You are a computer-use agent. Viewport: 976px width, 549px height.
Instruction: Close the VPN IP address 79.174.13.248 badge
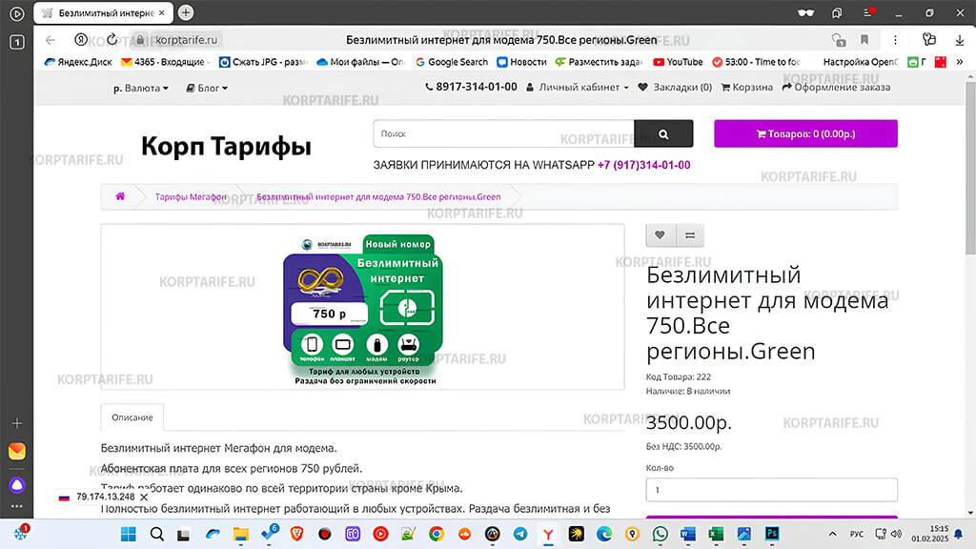tap(144, 498)
